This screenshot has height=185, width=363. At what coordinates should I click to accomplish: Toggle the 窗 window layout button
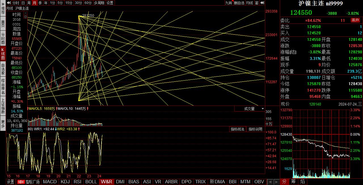(257, 3)
